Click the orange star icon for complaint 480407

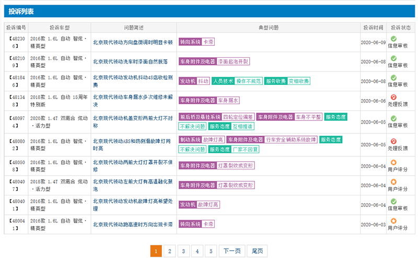pyautogui.click(x=393, y=181)
